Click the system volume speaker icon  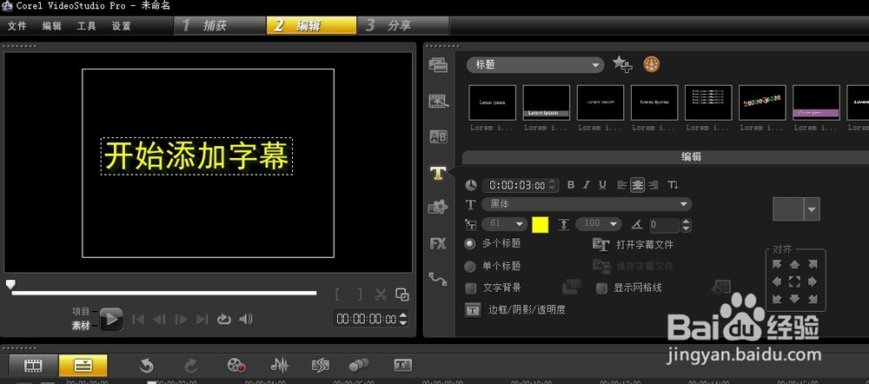[x=246, y=319]
